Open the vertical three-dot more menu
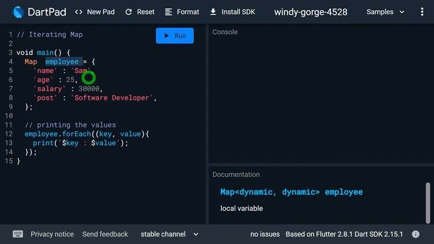The image size is (434, 244). click(x=422, y=12)
